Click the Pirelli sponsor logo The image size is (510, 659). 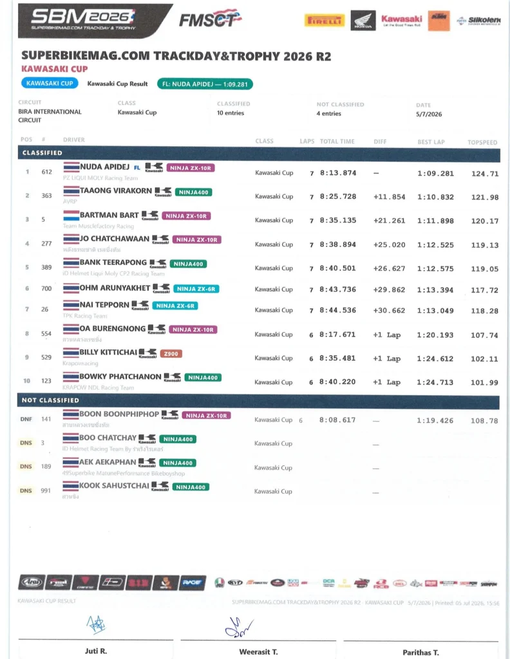pyautogui.click(x=324, y=20)
